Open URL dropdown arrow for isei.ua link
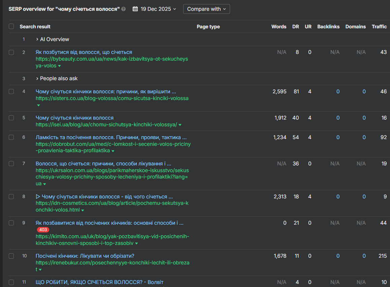The height and width of the screenshot is (287, 390). coord(180,125)
